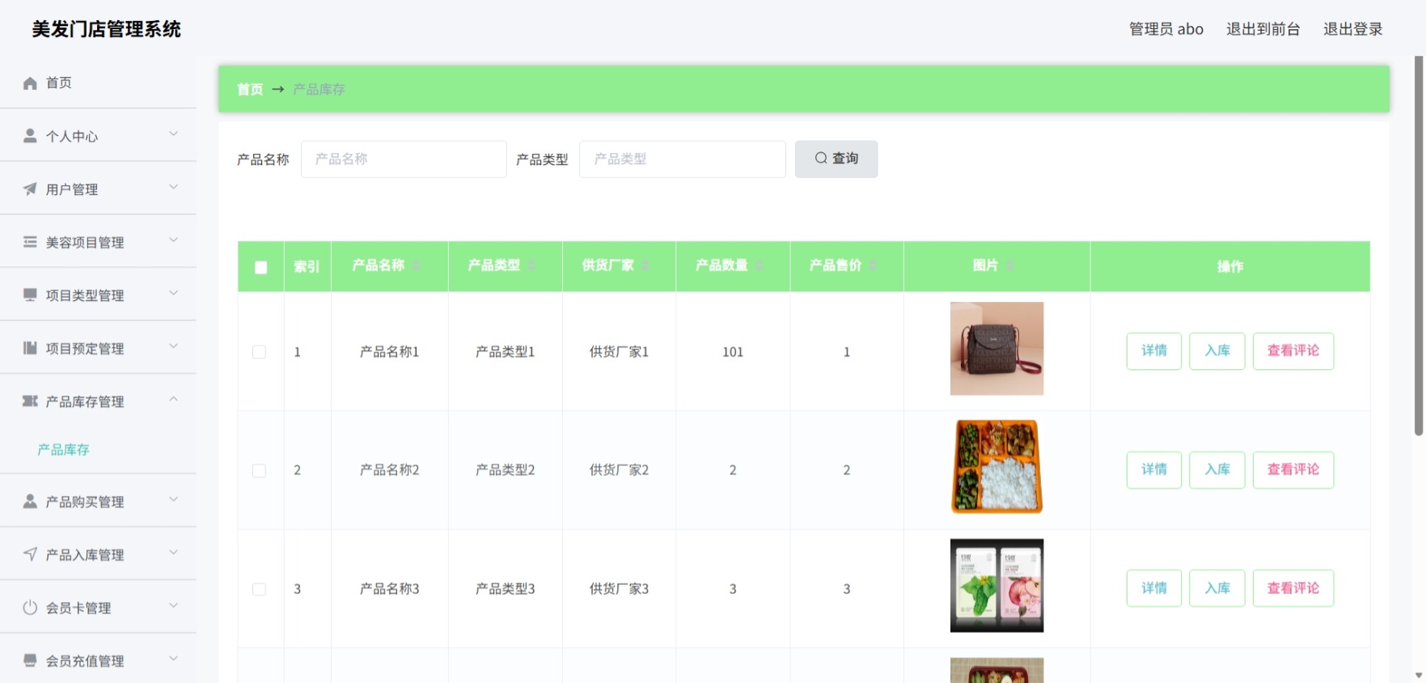Click the sort icon in 产品类型 column header

coord(531,265)
